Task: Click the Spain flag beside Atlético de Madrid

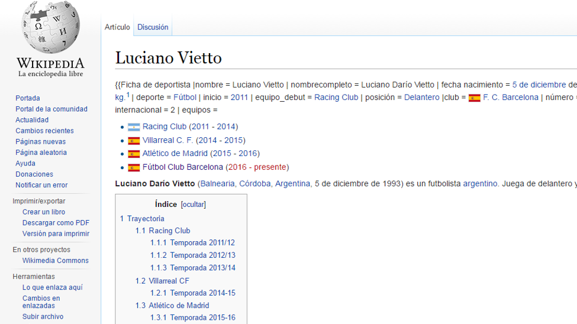Action: tap(134, 154)
